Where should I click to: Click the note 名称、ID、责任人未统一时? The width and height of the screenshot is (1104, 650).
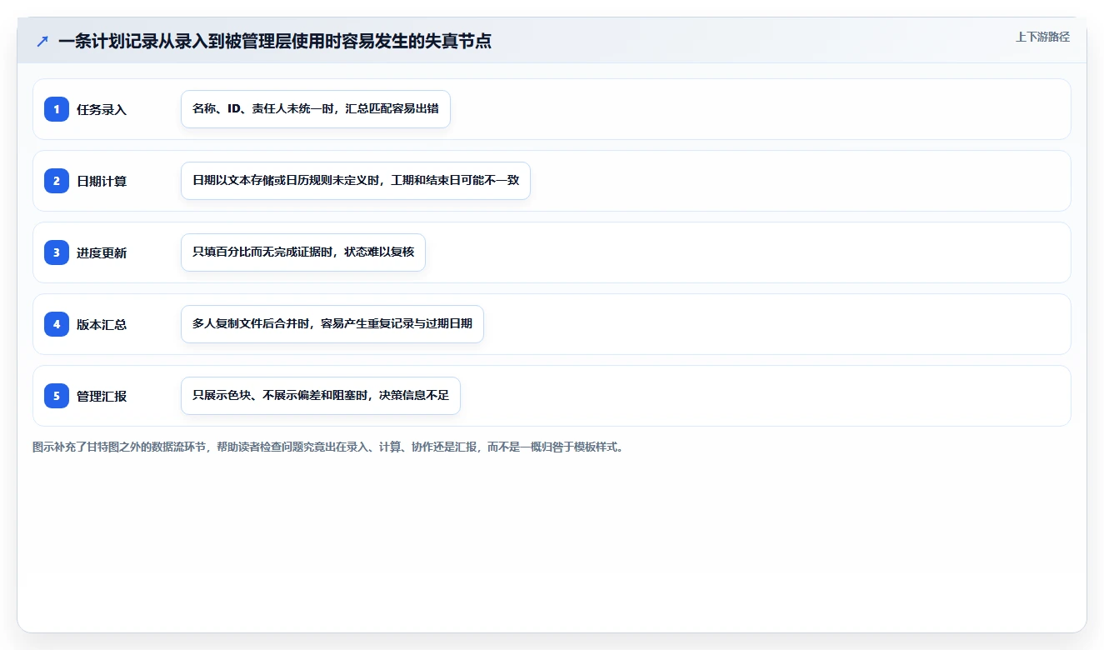pyautogui.click(x=316, y=109)
